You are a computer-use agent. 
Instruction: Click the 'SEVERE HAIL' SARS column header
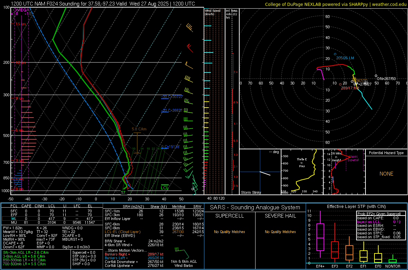[280, 216]
